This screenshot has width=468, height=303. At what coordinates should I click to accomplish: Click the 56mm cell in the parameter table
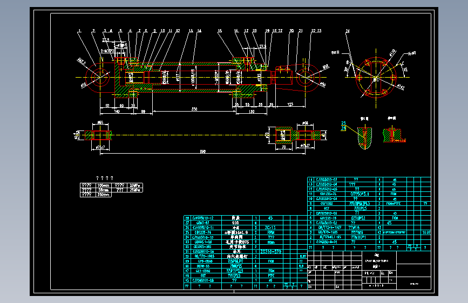103,190
